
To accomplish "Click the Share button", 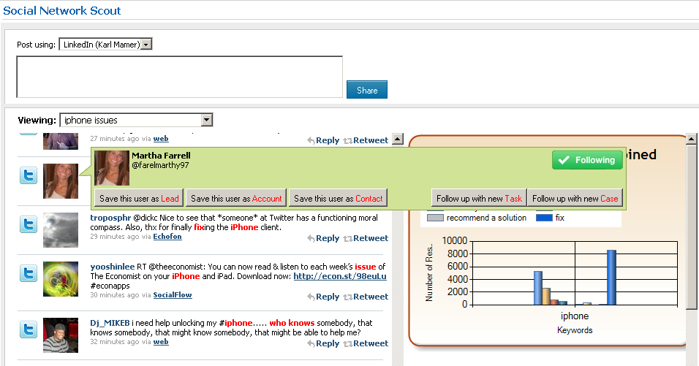I will point(367,90).
